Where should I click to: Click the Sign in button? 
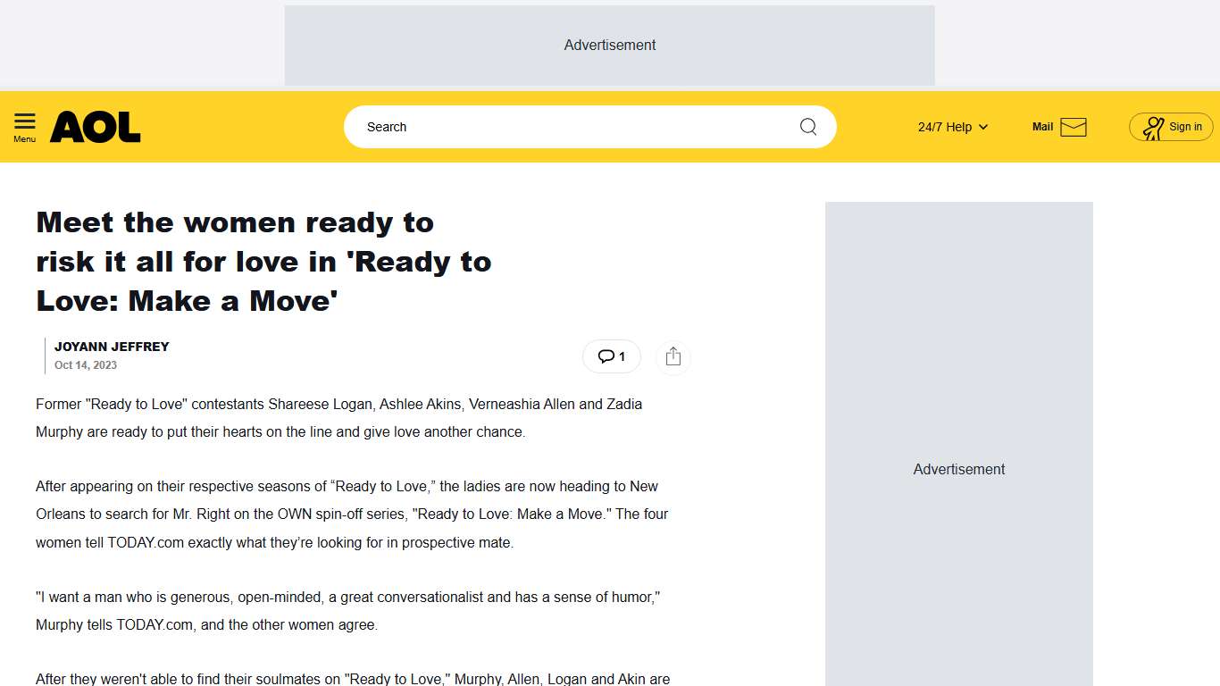pyautogui.click(x=1171, y=126)
